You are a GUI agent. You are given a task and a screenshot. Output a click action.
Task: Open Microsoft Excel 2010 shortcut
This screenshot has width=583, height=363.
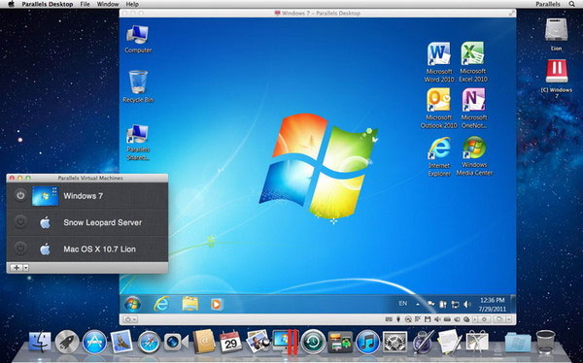473,62
